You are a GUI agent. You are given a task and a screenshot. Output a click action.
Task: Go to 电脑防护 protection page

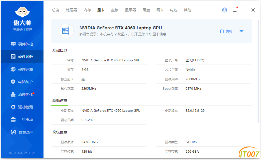tap(22, 82)
